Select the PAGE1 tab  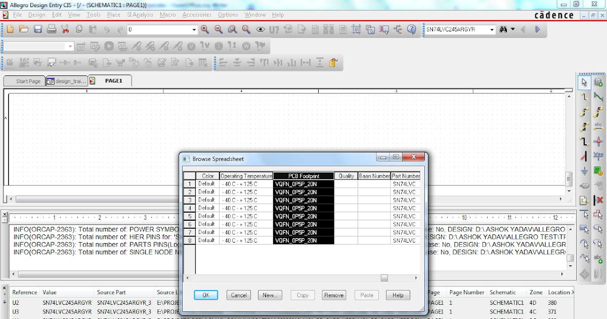pyautogui.click(x=110, y=81)
